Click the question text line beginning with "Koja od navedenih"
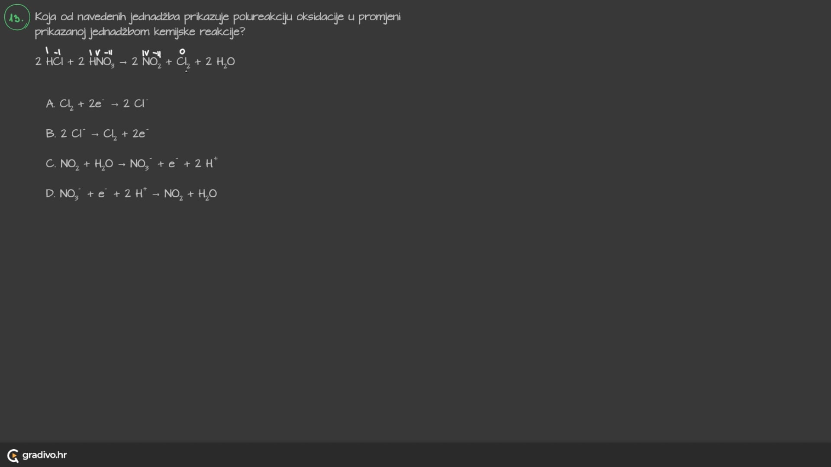 [217, 17]
